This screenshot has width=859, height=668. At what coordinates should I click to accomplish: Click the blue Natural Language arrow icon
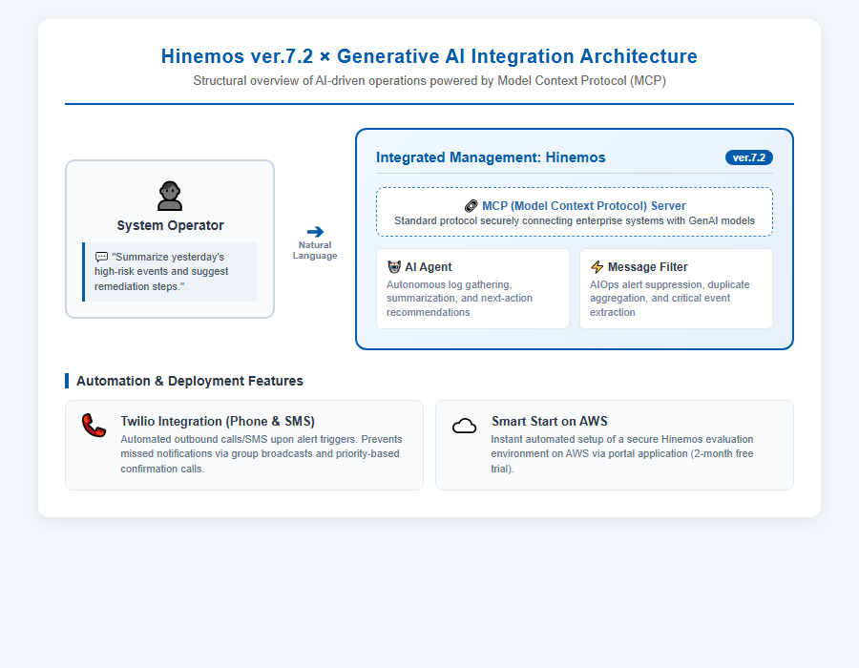pyautogui.click(x=315, y=232)
